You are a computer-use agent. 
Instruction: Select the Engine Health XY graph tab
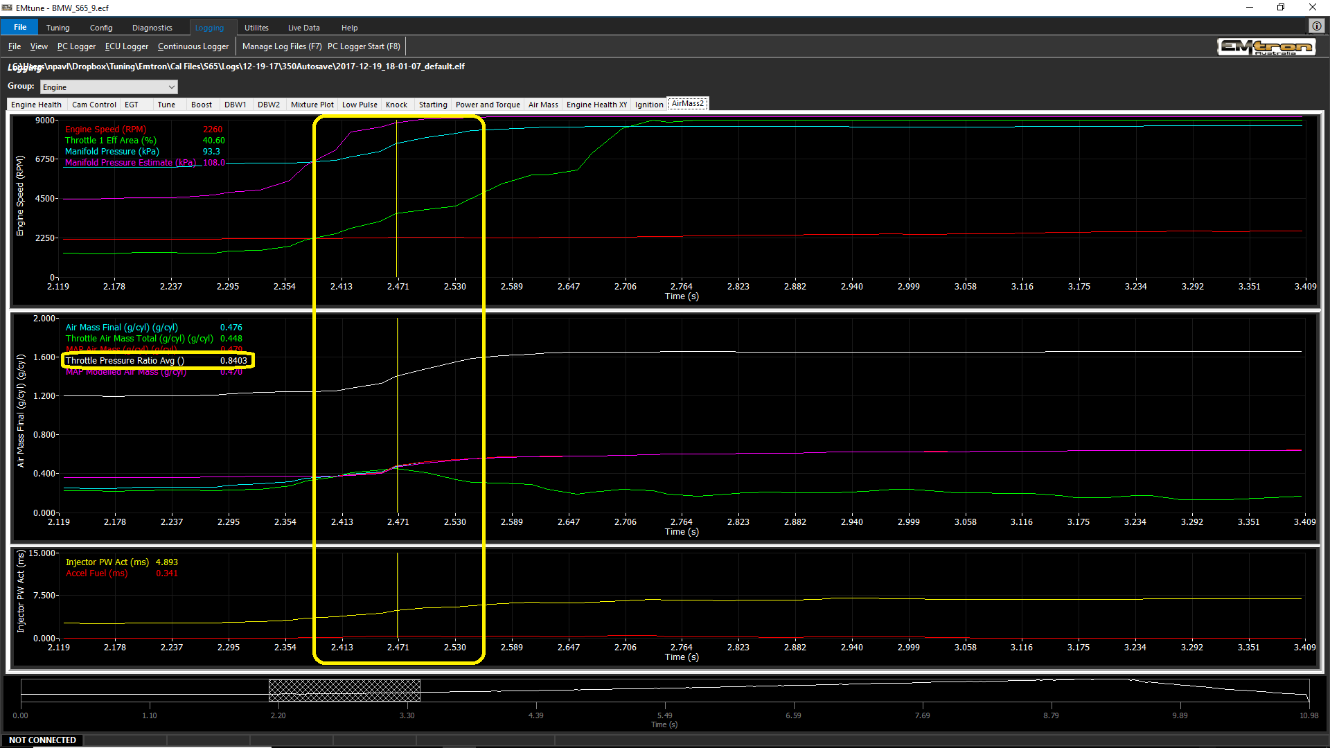(x=596, y=105)
